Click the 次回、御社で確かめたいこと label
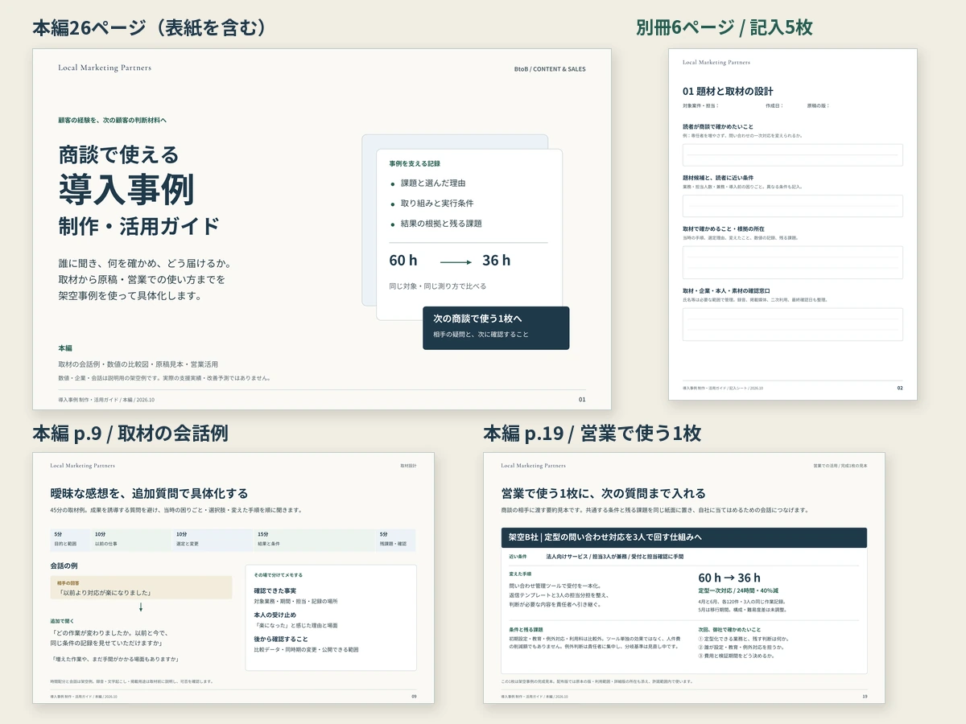 coord(729,629)
